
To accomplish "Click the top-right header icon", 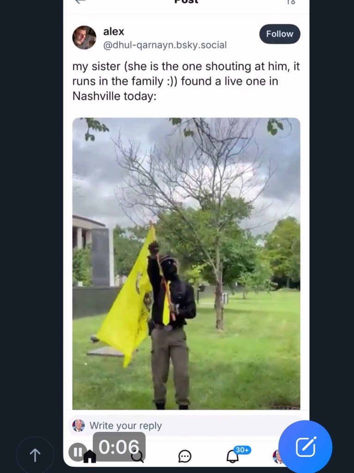I will tap(291, 2).
